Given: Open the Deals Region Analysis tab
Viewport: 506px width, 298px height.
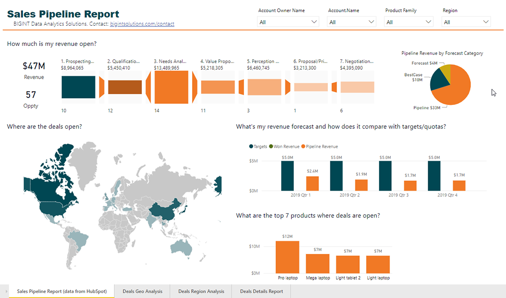Looking at the screenshot, I should point(201,291).
